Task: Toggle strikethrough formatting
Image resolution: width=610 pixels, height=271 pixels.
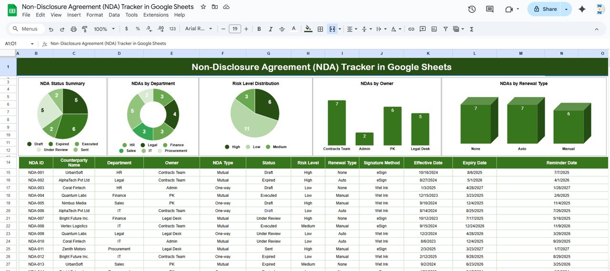Action: [x=284, y=29]
